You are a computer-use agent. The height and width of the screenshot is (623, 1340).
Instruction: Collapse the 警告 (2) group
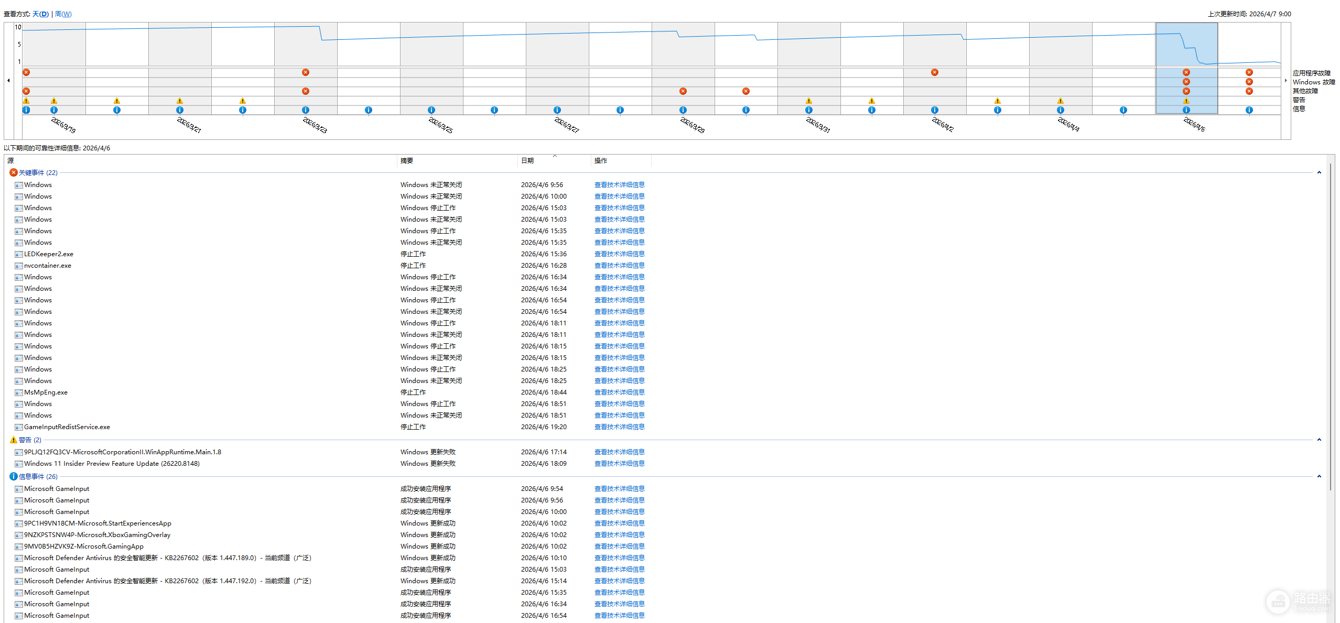pyautogui.click(x=1319, y=440)
